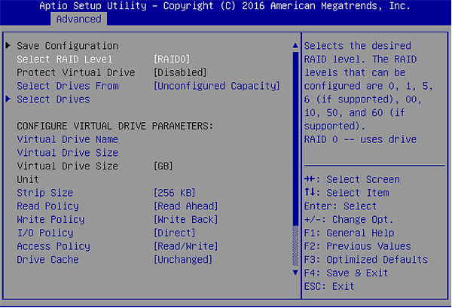The image size is (452, 308).
Task: Expand the Select Drives submenu arrow
Action: [8, 99]
